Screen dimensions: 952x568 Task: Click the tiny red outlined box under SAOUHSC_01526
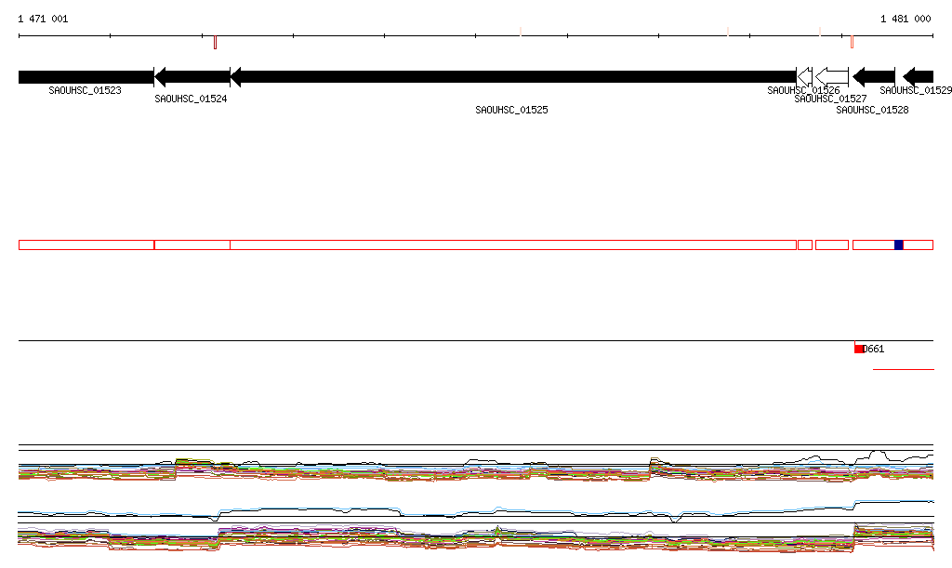pyautogui.click(x=805, y=245)
